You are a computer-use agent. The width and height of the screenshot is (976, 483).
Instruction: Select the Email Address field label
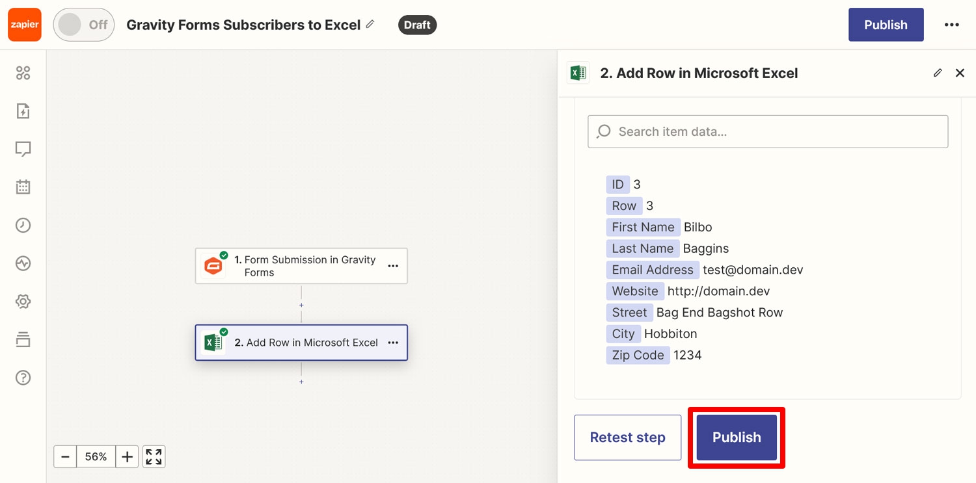tap(653, 270)
